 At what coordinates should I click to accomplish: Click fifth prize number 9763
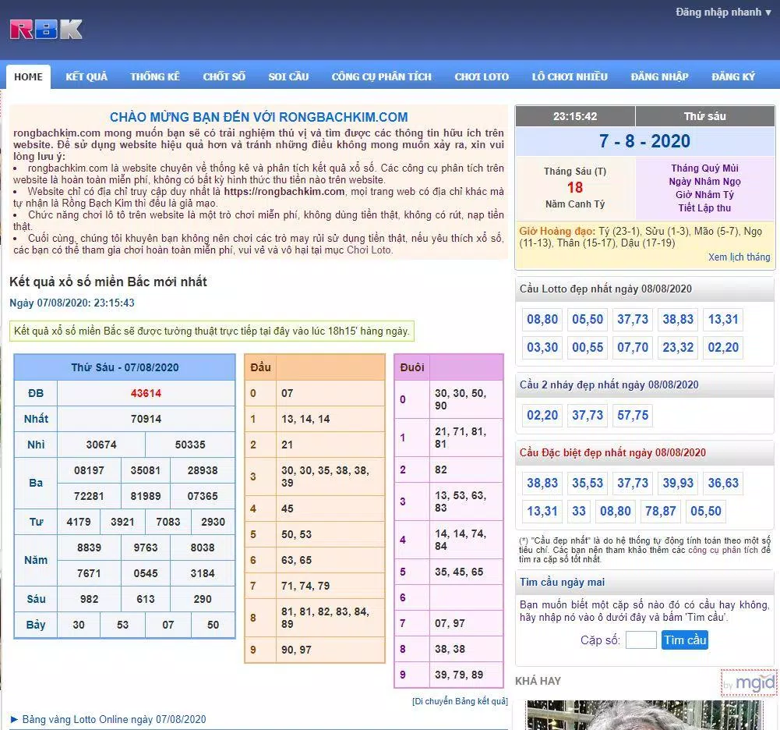[145, 547]
